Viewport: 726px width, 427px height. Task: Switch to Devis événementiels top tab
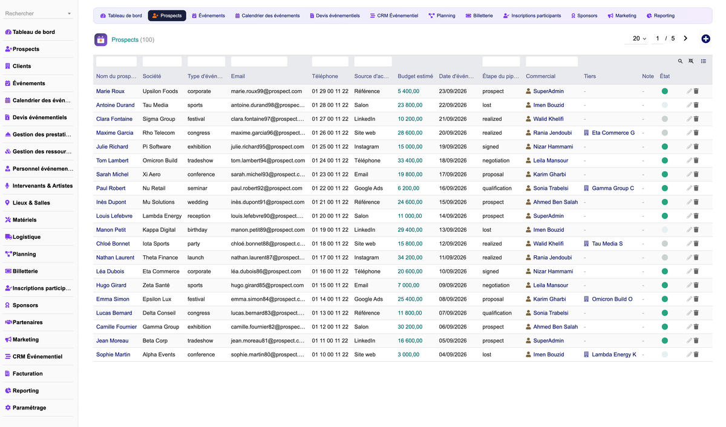pos(334,16)
